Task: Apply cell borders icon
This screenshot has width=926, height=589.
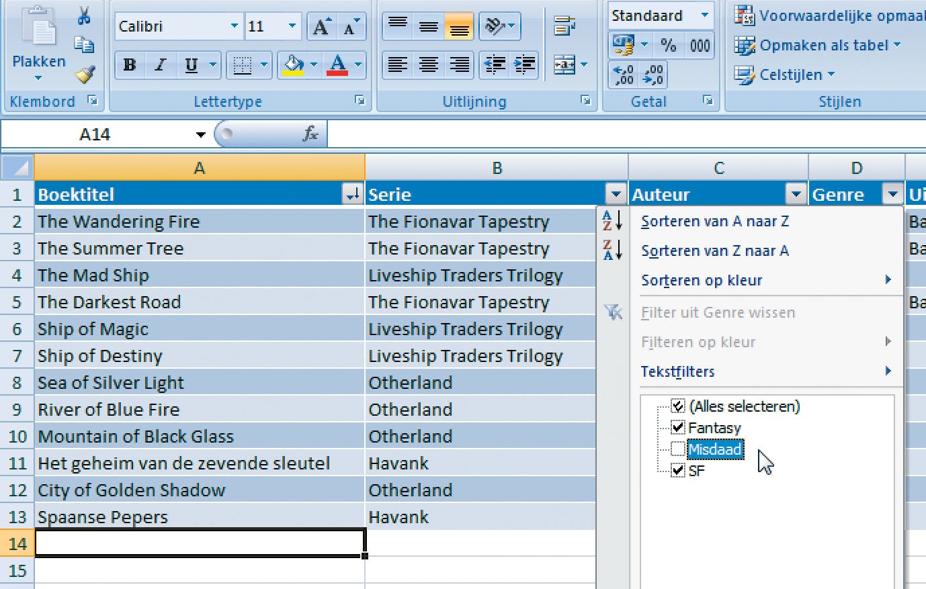Action: tap(242, 65)
